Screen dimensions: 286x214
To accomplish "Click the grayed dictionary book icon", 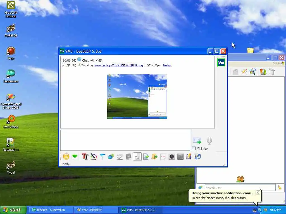I will [x=128, y=157].
